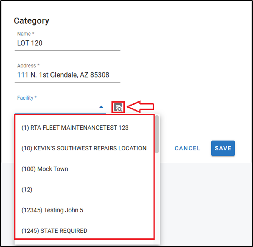Click the Address field with Glendale address
The width and height of the screenshot is (253, 247).
(67, 75)
